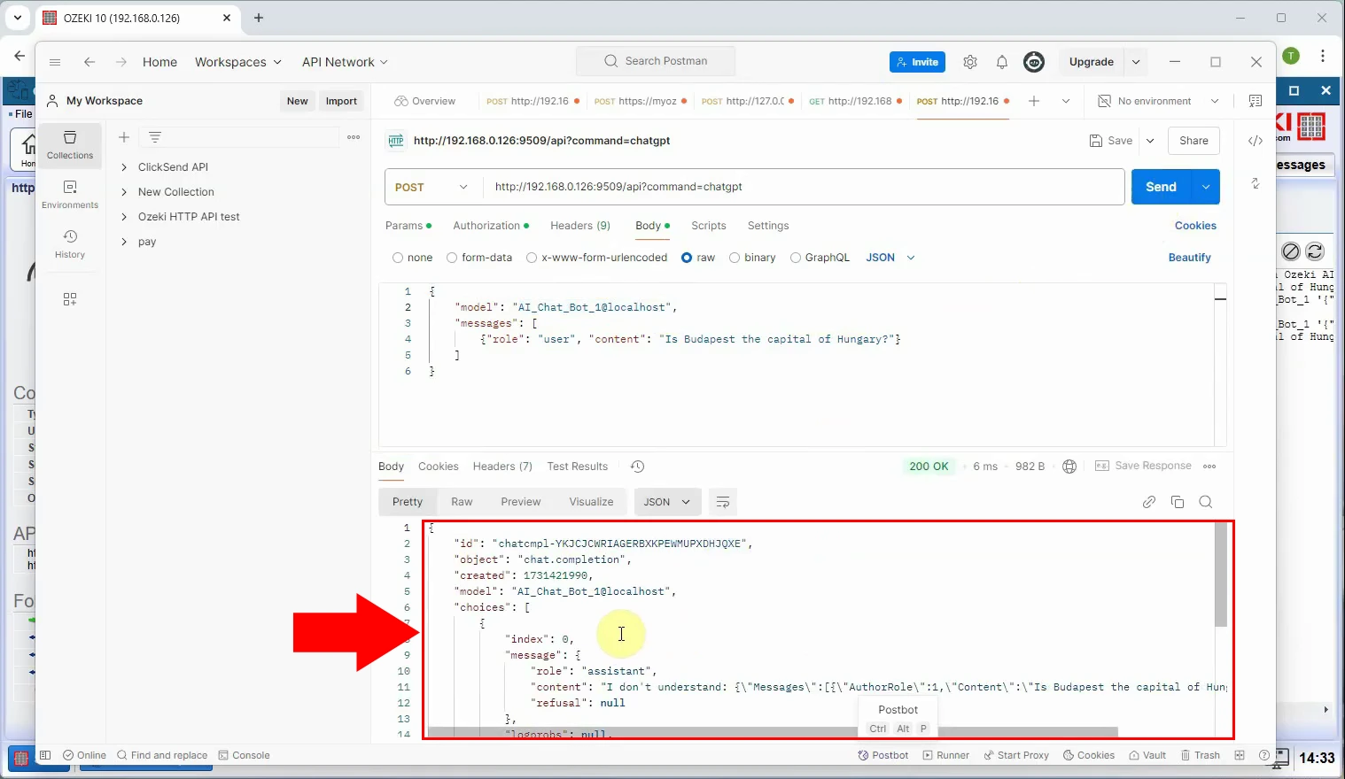Select x-www-form-urlencoded body type

coord(532,258)
